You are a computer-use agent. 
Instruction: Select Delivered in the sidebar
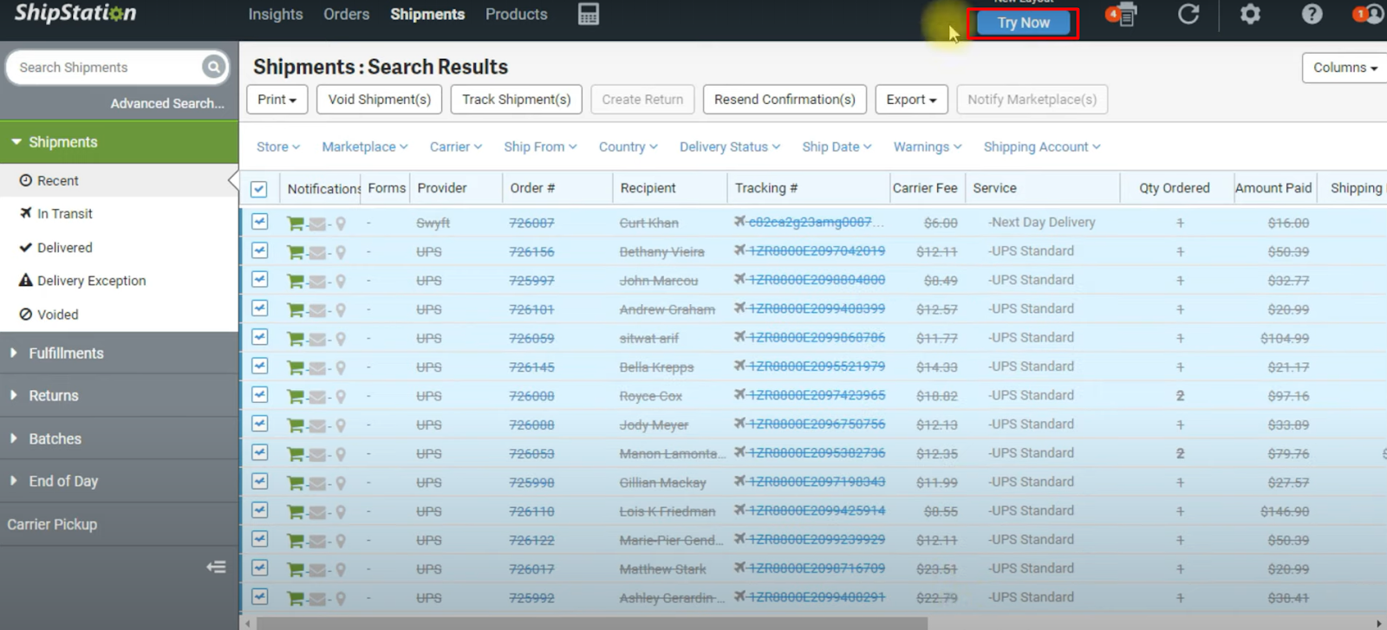(x=64, y=248)
